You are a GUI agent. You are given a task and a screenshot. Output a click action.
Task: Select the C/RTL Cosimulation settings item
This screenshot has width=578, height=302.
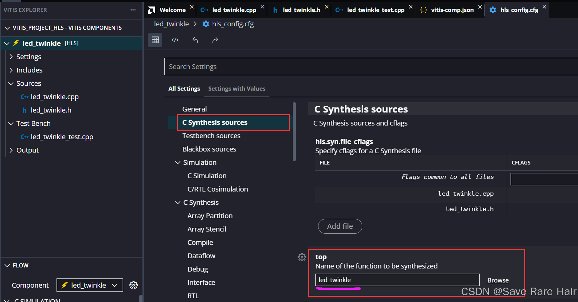(217, 189)
